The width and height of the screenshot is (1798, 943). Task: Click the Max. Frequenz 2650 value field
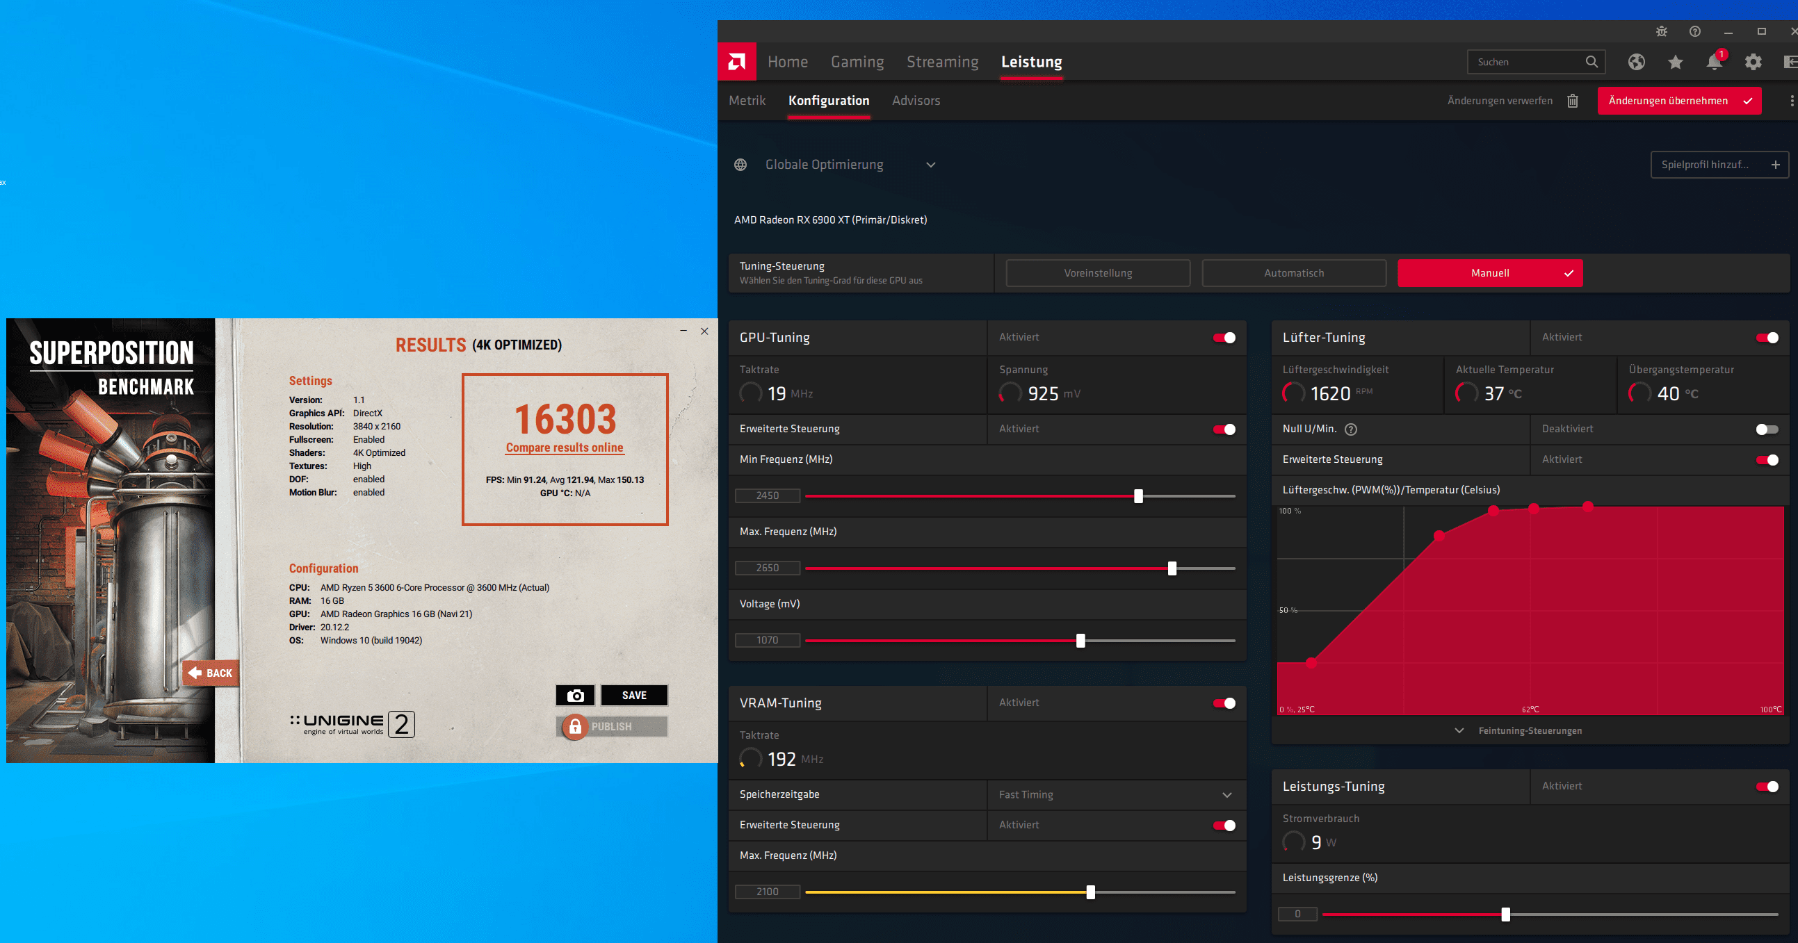pos(767,568)
